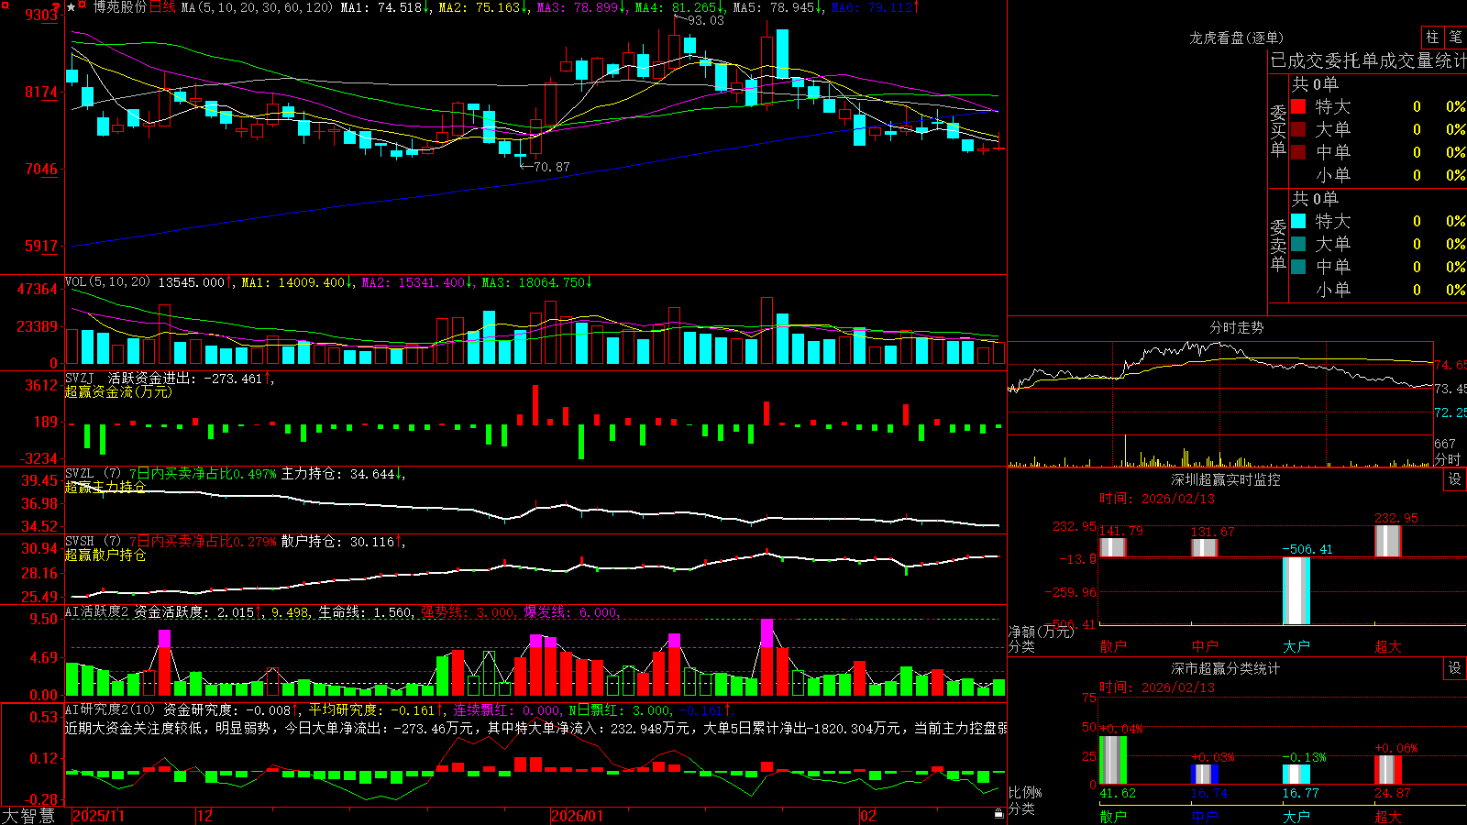Click the dark red 中单 buy-order swatch
Screen dimensions: 1467x825
click(1298, 152)
